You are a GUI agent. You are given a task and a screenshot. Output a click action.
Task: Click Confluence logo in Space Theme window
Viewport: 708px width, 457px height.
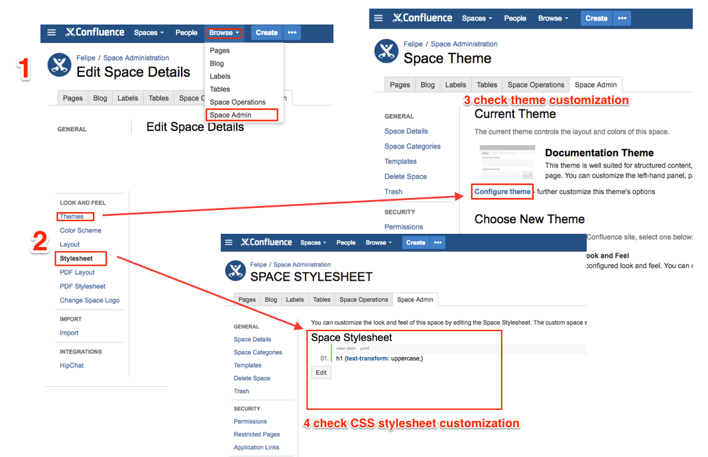point(422,18)
